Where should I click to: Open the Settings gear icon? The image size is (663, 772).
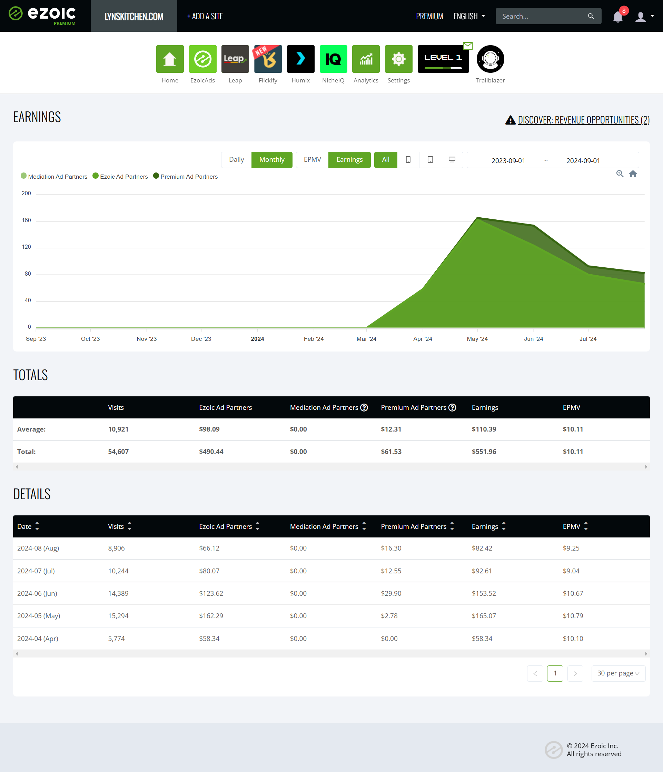399,59
